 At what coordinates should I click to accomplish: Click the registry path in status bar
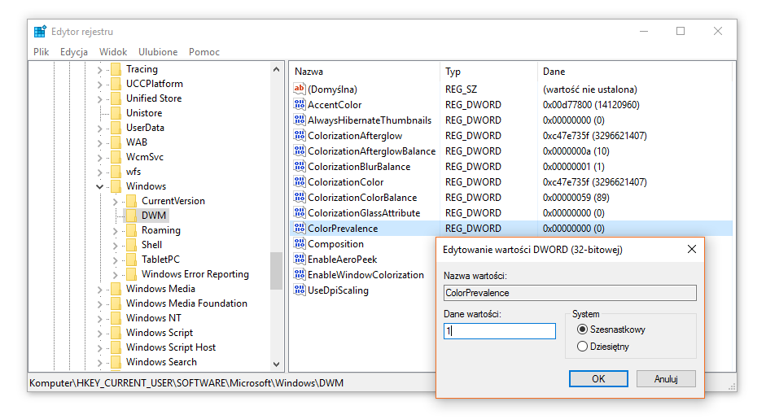pos(186,383)
